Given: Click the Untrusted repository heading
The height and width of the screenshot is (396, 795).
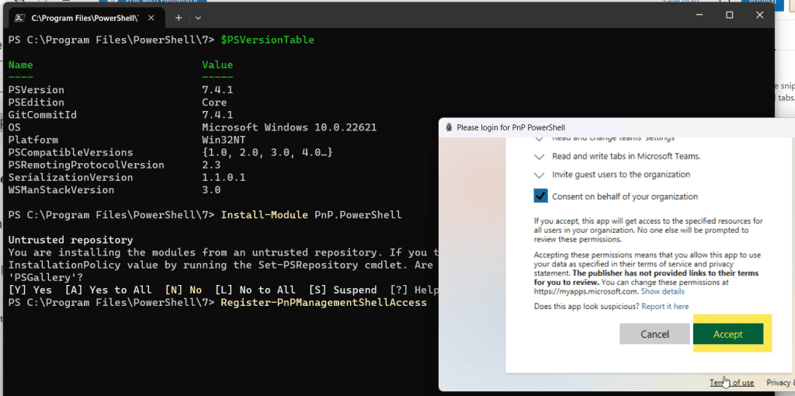Looking at the screenshot, I should tap(71, 240).
